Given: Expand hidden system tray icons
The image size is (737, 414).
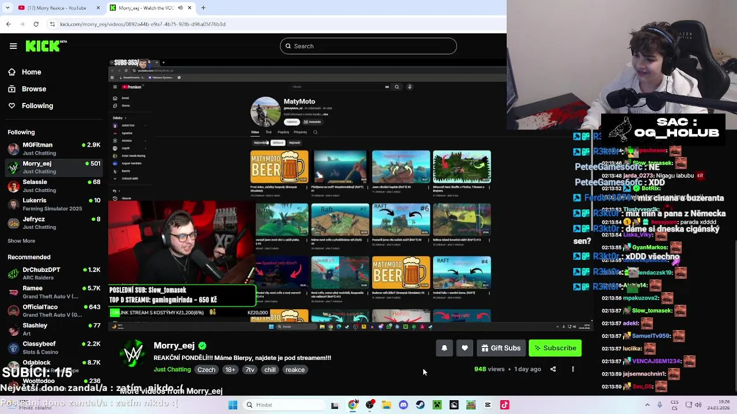Looking at the screenshot, I should coord(647,405).
